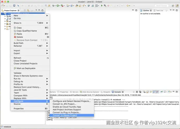Select Validate in the context menu
180x129 pixels.
coord(30,73)
